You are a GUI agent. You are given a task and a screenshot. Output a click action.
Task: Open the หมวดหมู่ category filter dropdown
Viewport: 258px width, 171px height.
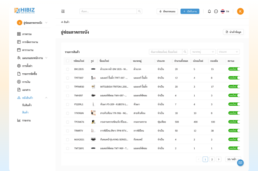point(203,52)
